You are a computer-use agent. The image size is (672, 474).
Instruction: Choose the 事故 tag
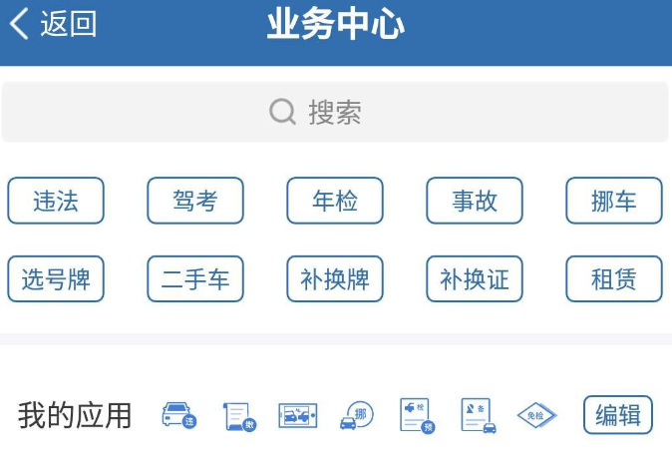(x=475, y=201)
